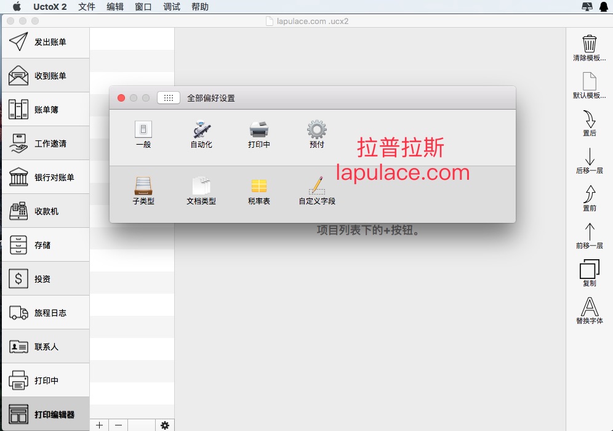This screenshot has width=613, height=431.
Task: Click the minus button under item list
Action: pyautogui.click(x=118, y=425)
